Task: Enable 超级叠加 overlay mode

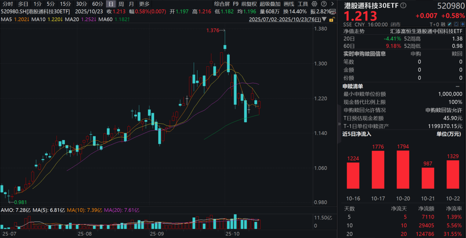Action: click(x=271, y=4)
